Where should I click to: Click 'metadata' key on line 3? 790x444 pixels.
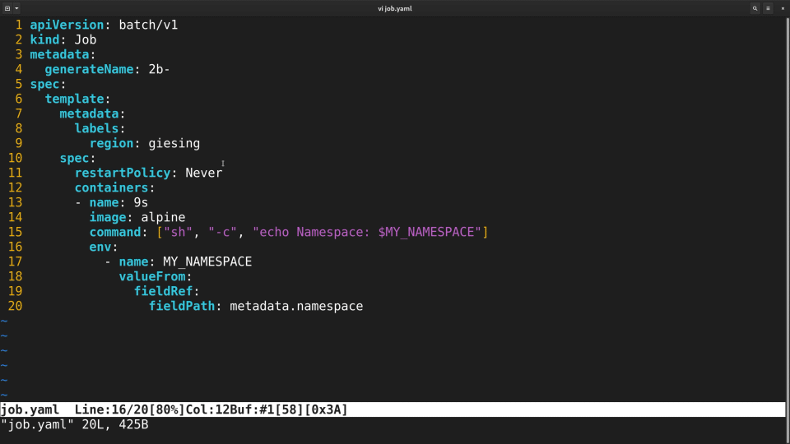[x=59, y=54]
